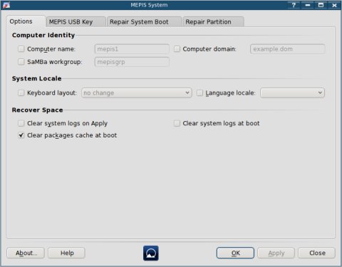
Task: Click the Recover Space section heading
Action: click(x=38, y=110)
